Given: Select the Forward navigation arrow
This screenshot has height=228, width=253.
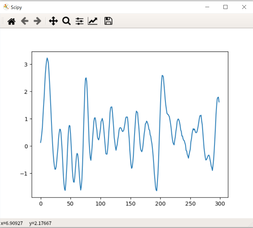Looking at the screenshot, I should (x=38, y=21).
